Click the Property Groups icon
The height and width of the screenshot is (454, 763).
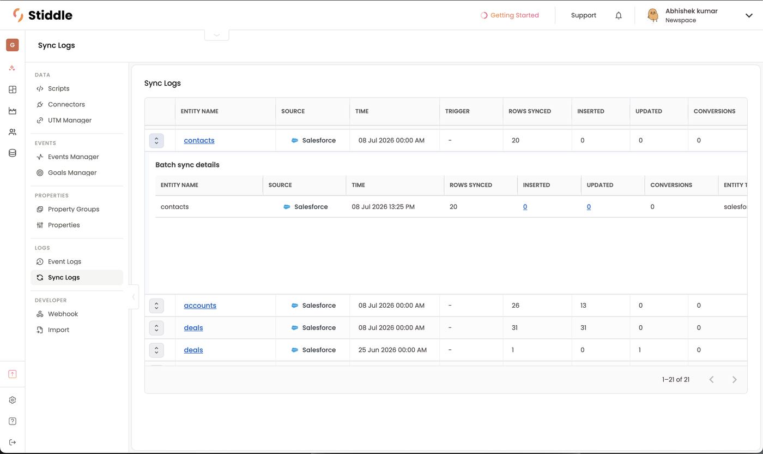(40, 209)
